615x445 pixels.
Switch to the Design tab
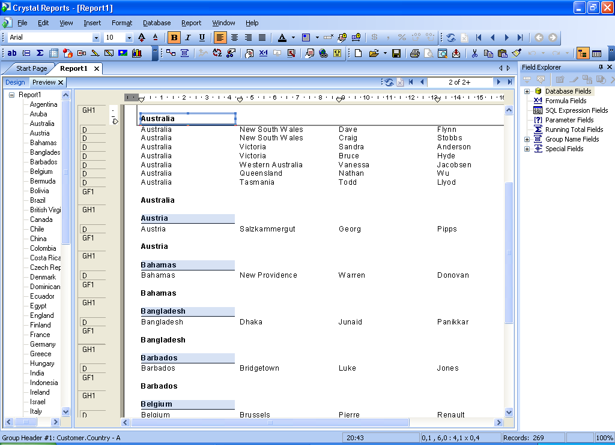(15, 82)
